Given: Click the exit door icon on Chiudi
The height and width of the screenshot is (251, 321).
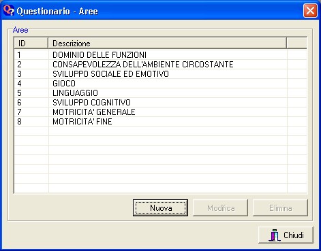Looking at the screenshot, I should (275, 235).
